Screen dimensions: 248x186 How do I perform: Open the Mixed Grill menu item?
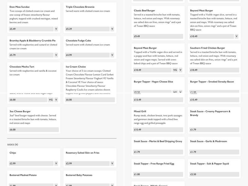140,111
